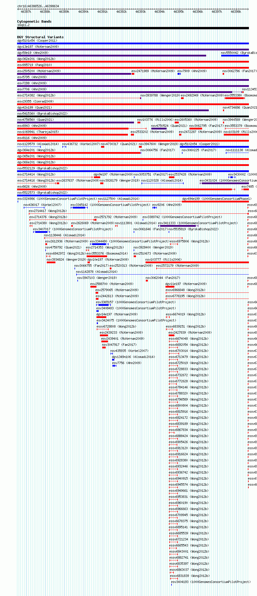This screenshot has width=257, height=596.
Task: Click dgv14e197 (McKernan2009) label
Action: pyautogui.click(x=117, y=314)
